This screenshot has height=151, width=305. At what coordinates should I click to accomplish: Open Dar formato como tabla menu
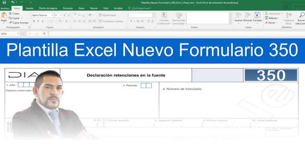(x=178, y=19)
